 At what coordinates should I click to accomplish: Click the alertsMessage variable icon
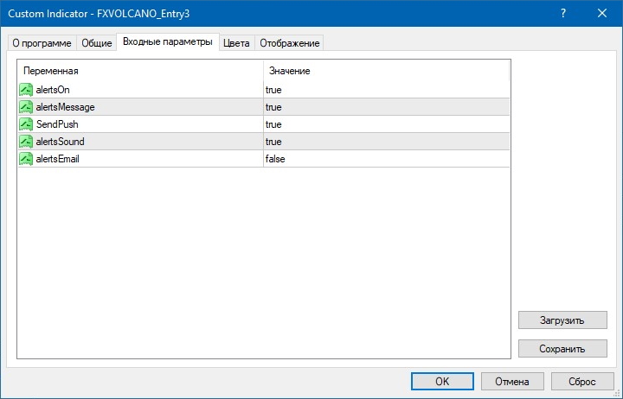pyautogui.click(x=26, y=107)
